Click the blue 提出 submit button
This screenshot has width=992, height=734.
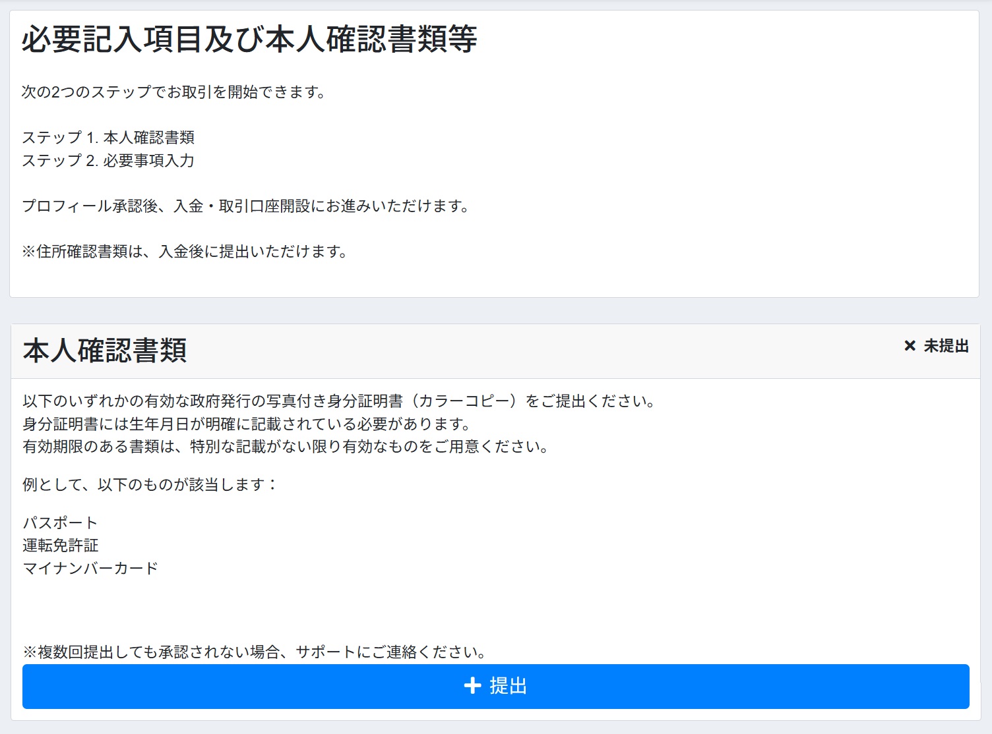(495, 687)
